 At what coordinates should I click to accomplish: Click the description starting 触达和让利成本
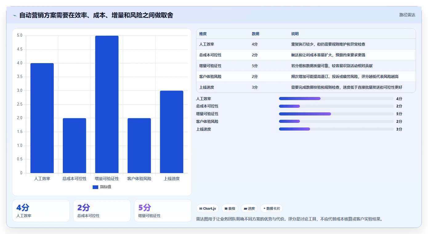(x=328, y=55)
